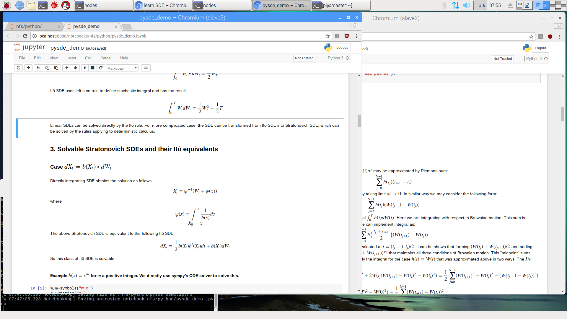Open the Markdown cell type dropdown
The height and width of the screenshot is (319, 567).
(x=122, y=68)
